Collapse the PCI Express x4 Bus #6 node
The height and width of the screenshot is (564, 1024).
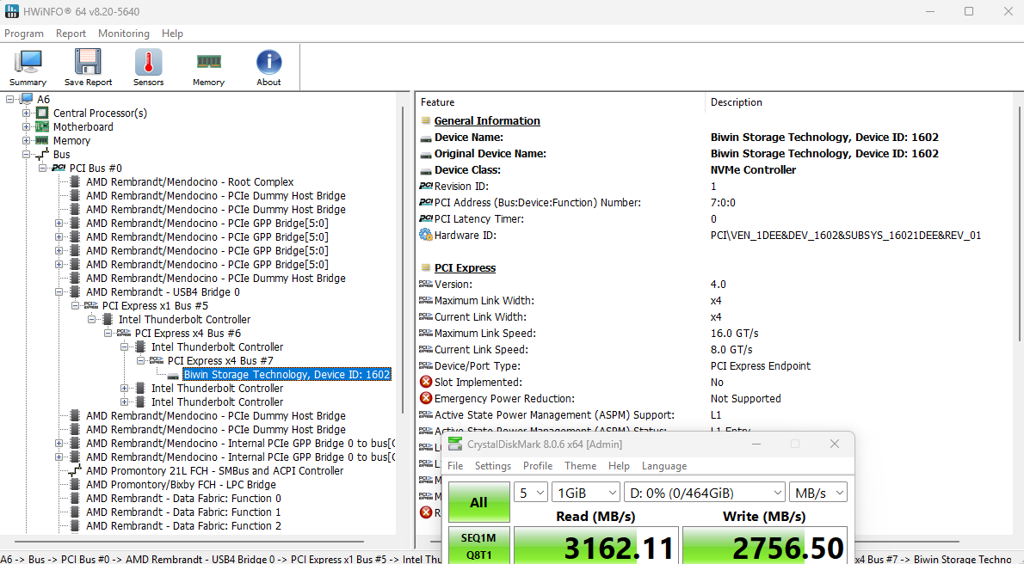click(108, 333)
